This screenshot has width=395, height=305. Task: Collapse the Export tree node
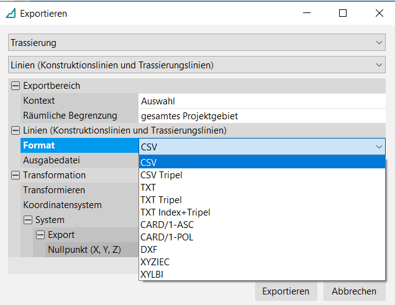point(40,235)
